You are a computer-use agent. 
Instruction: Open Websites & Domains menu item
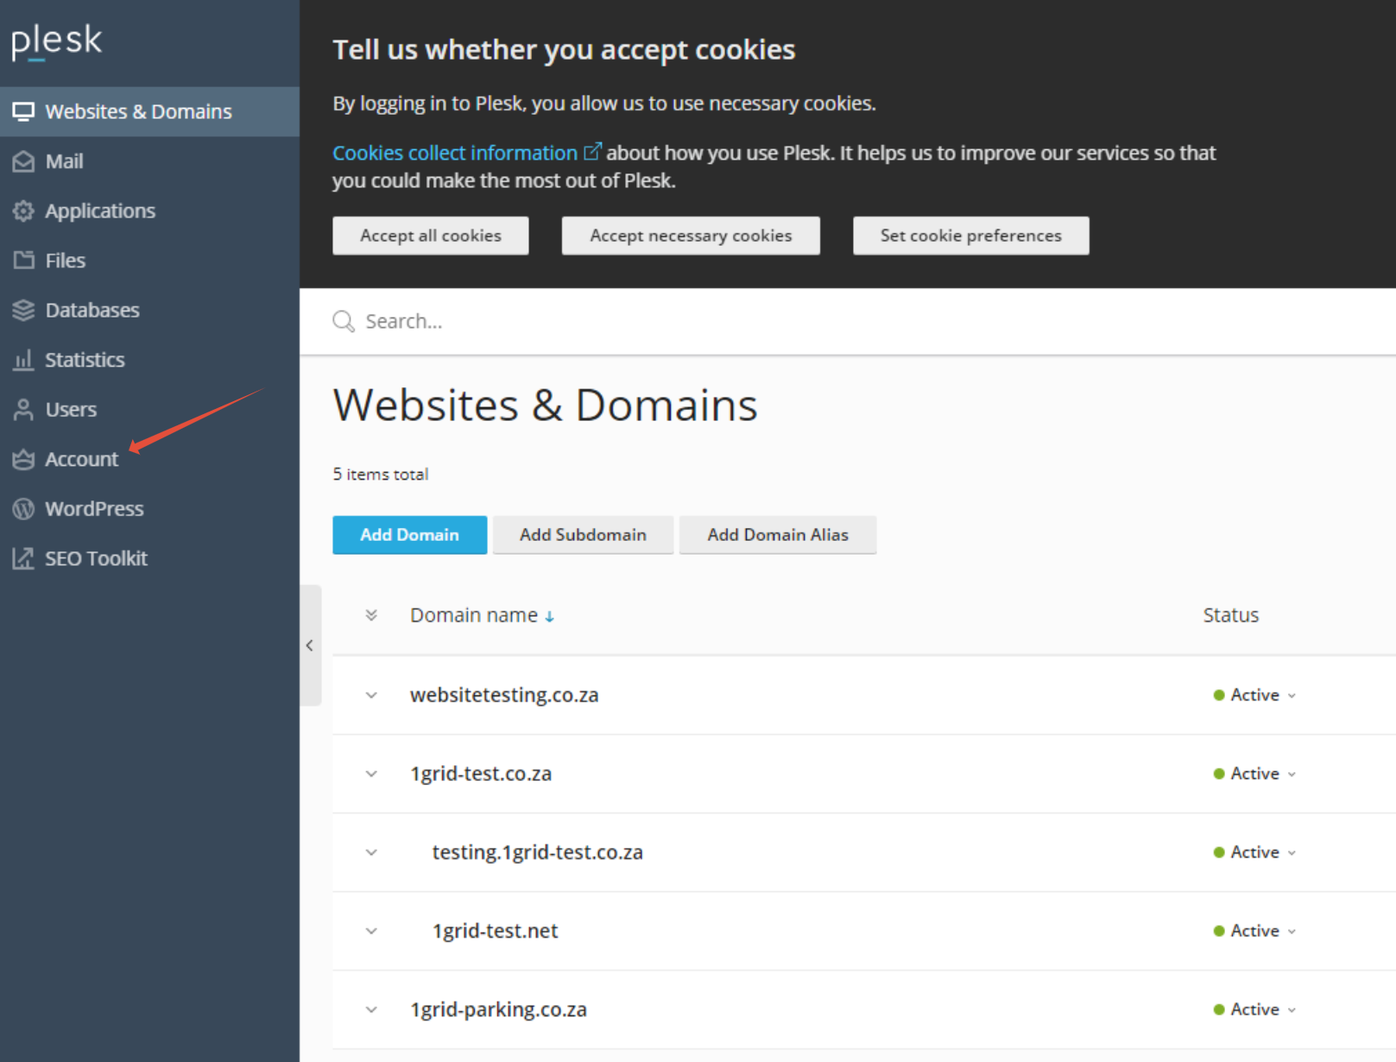pos(149,111)
